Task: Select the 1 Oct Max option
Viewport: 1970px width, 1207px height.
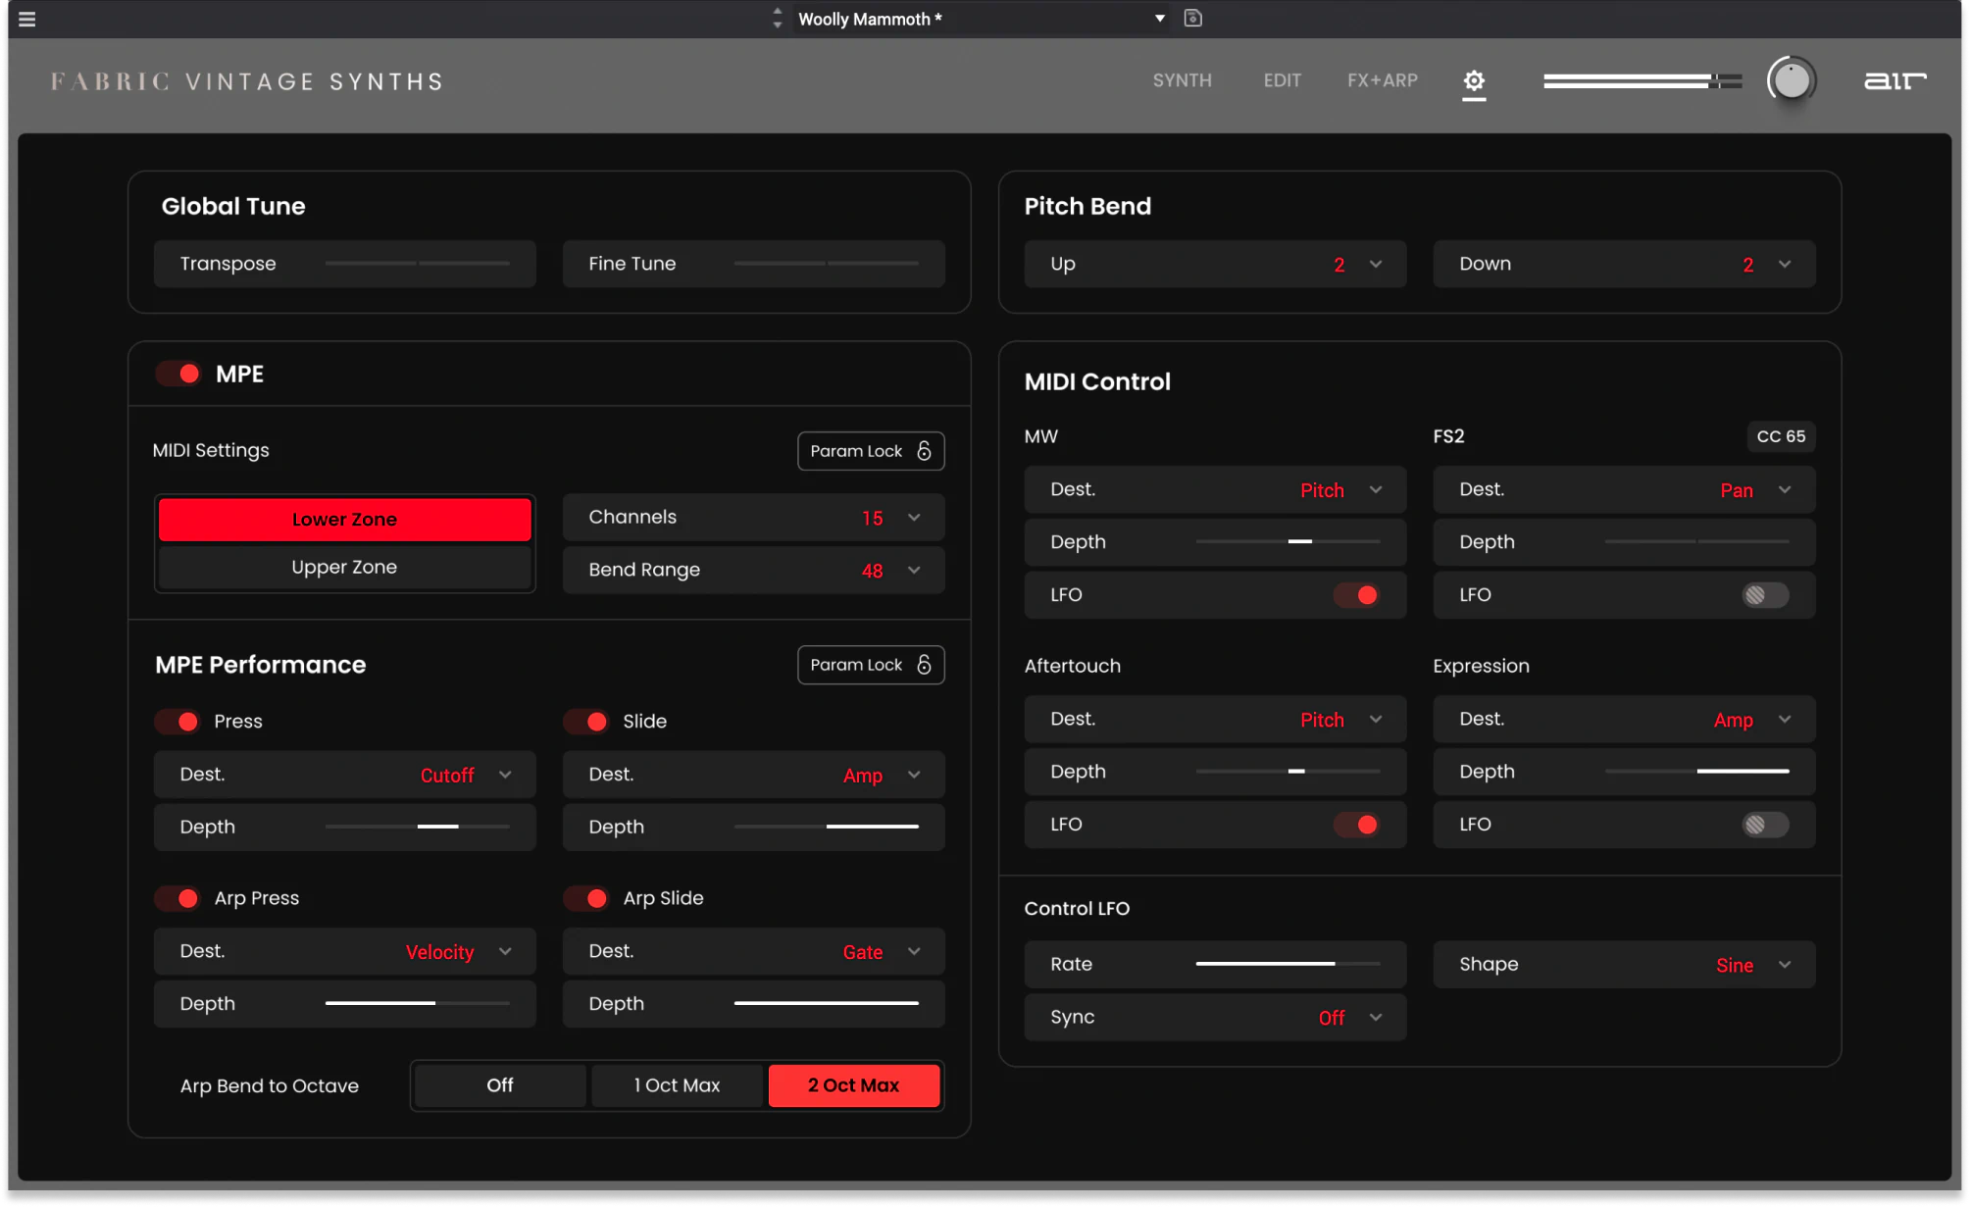Action: click(677, 1085)
